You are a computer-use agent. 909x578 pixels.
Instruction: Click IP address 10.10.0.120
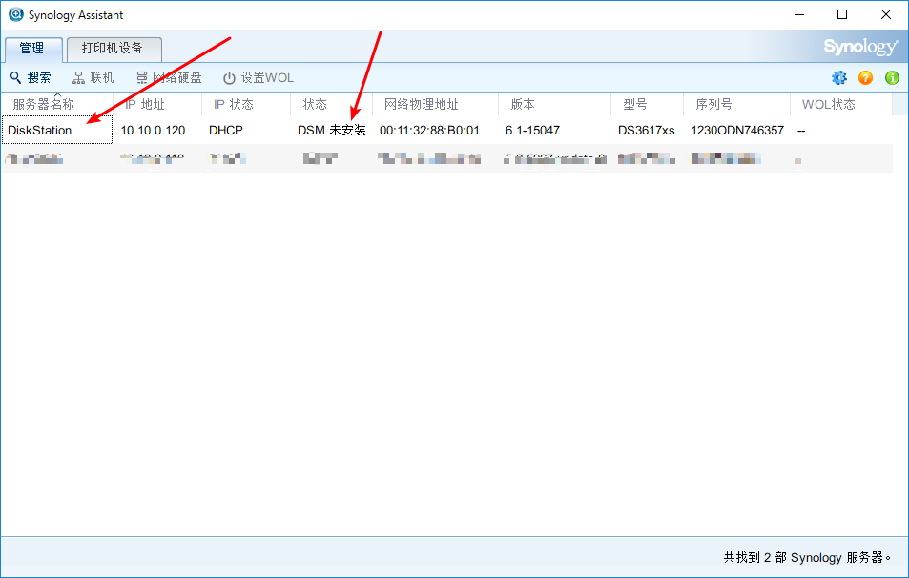pos(153,131)
